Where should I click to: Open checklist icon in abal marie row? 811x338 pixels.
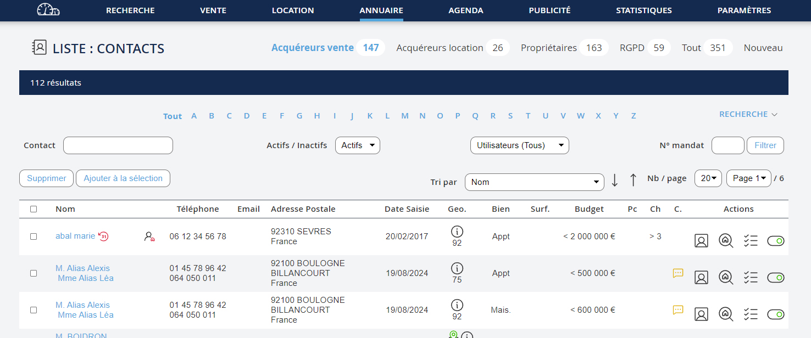pos(751,241)
